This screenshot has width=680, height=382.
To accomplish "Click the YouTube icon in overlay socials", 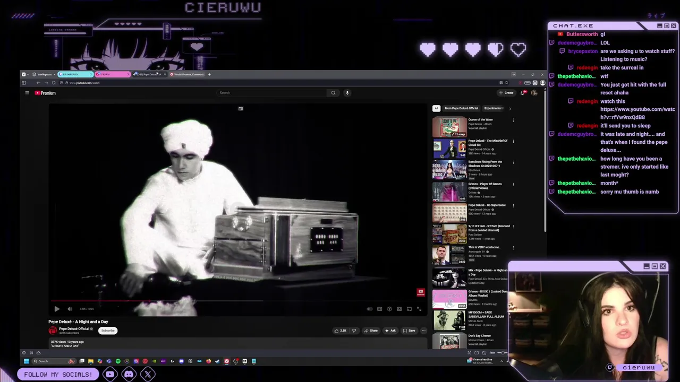I will pyautogui.click(x=109, y=375).
